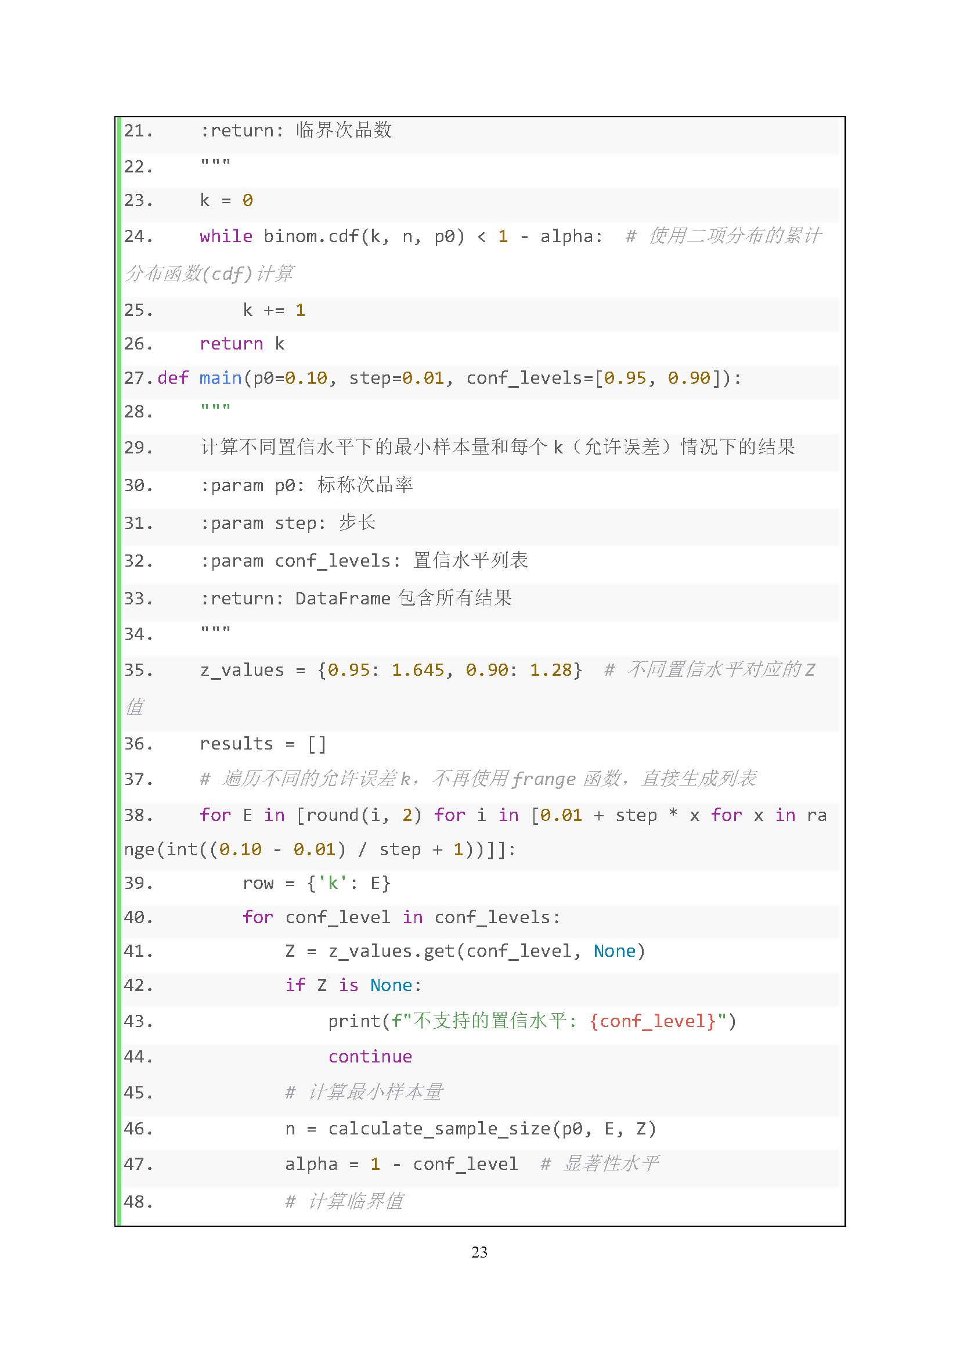The width and height of the screenshot is (960, 1358).
Task: Click the frange comment on line 37
Action: click(478, 779)
